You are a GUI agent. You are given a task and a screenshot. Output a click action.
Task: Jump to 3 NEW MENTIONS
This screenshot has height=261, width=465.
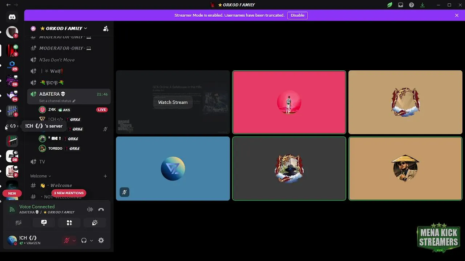coord(69,193)
